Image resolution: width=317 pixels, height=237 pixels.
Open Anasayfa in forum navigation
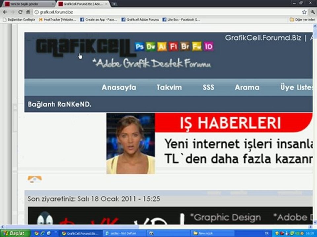pyautogui.click(x=119, y=88)
